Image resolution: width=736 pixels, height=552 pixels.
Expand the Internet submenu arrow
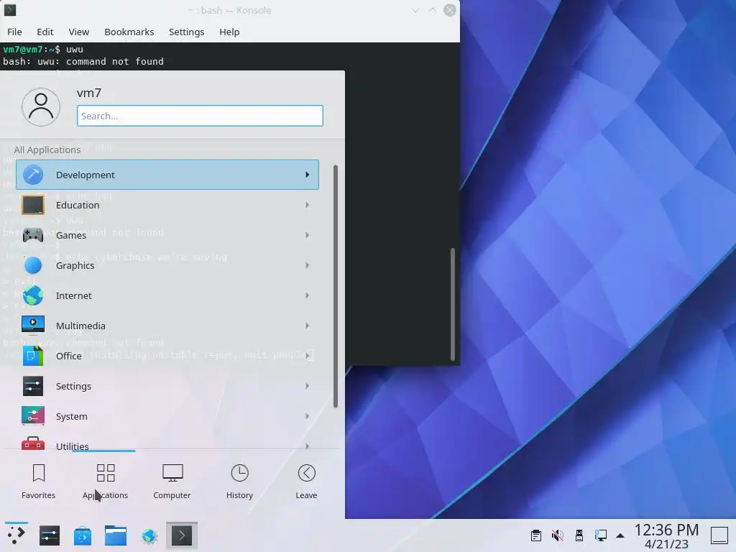point(307,295)
